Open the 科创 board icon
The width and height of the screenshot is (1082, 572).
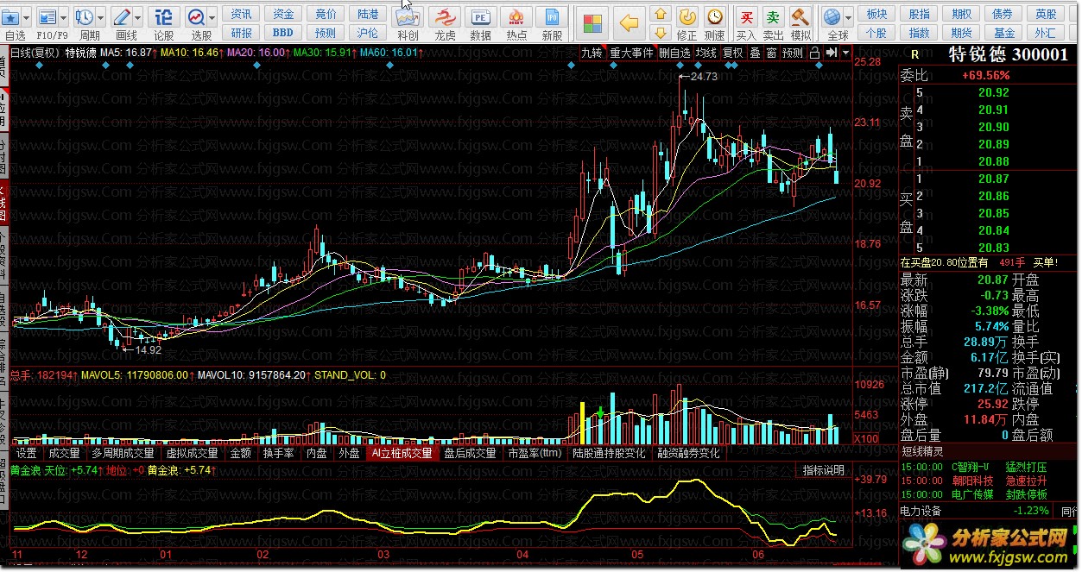pyautogui.click(x=408, y=17)
